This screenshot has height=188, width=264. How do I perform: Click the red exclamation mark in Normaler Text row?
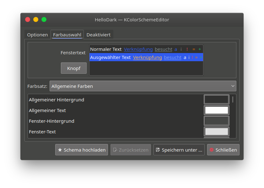(187, 49)
